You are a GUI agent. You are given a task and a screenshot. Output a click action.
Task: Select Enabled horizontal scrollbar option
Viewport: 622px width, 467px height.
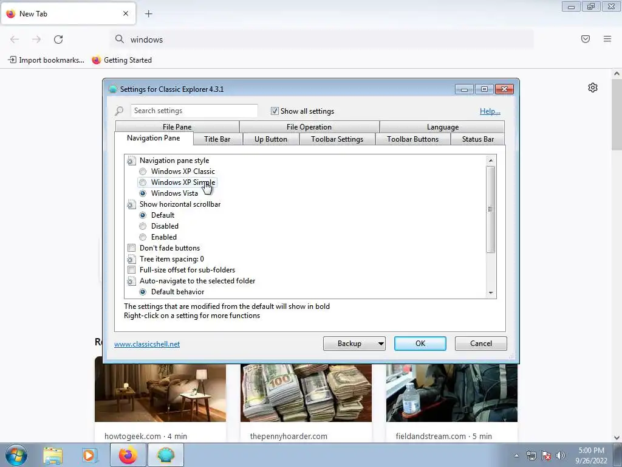pyautogui.click(x=143, y=237)
